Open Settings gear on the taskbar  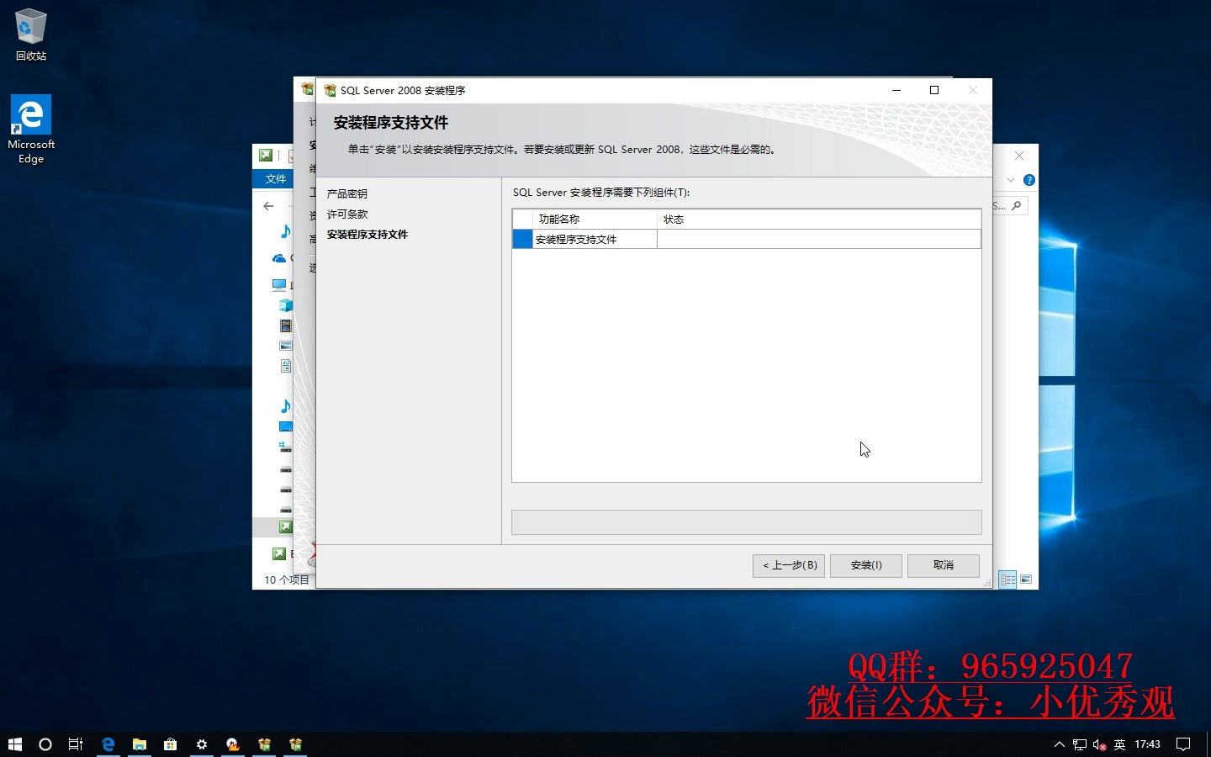point(202,744)
